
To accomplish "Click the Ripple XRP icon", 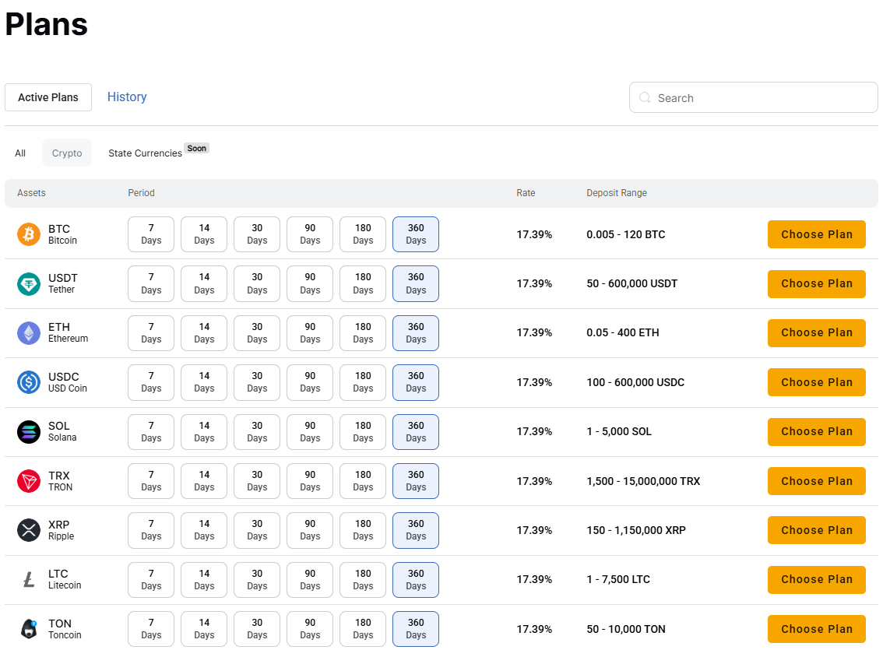I will [29, 530].
